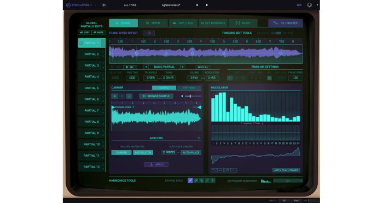
Task: Click the Frame Speed Offset value field
Action: (x=149, y=33)
